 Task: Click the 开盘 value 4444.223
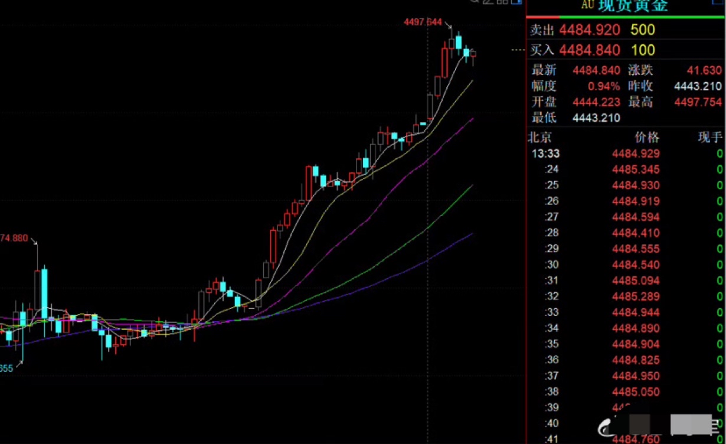coord(596,102)
